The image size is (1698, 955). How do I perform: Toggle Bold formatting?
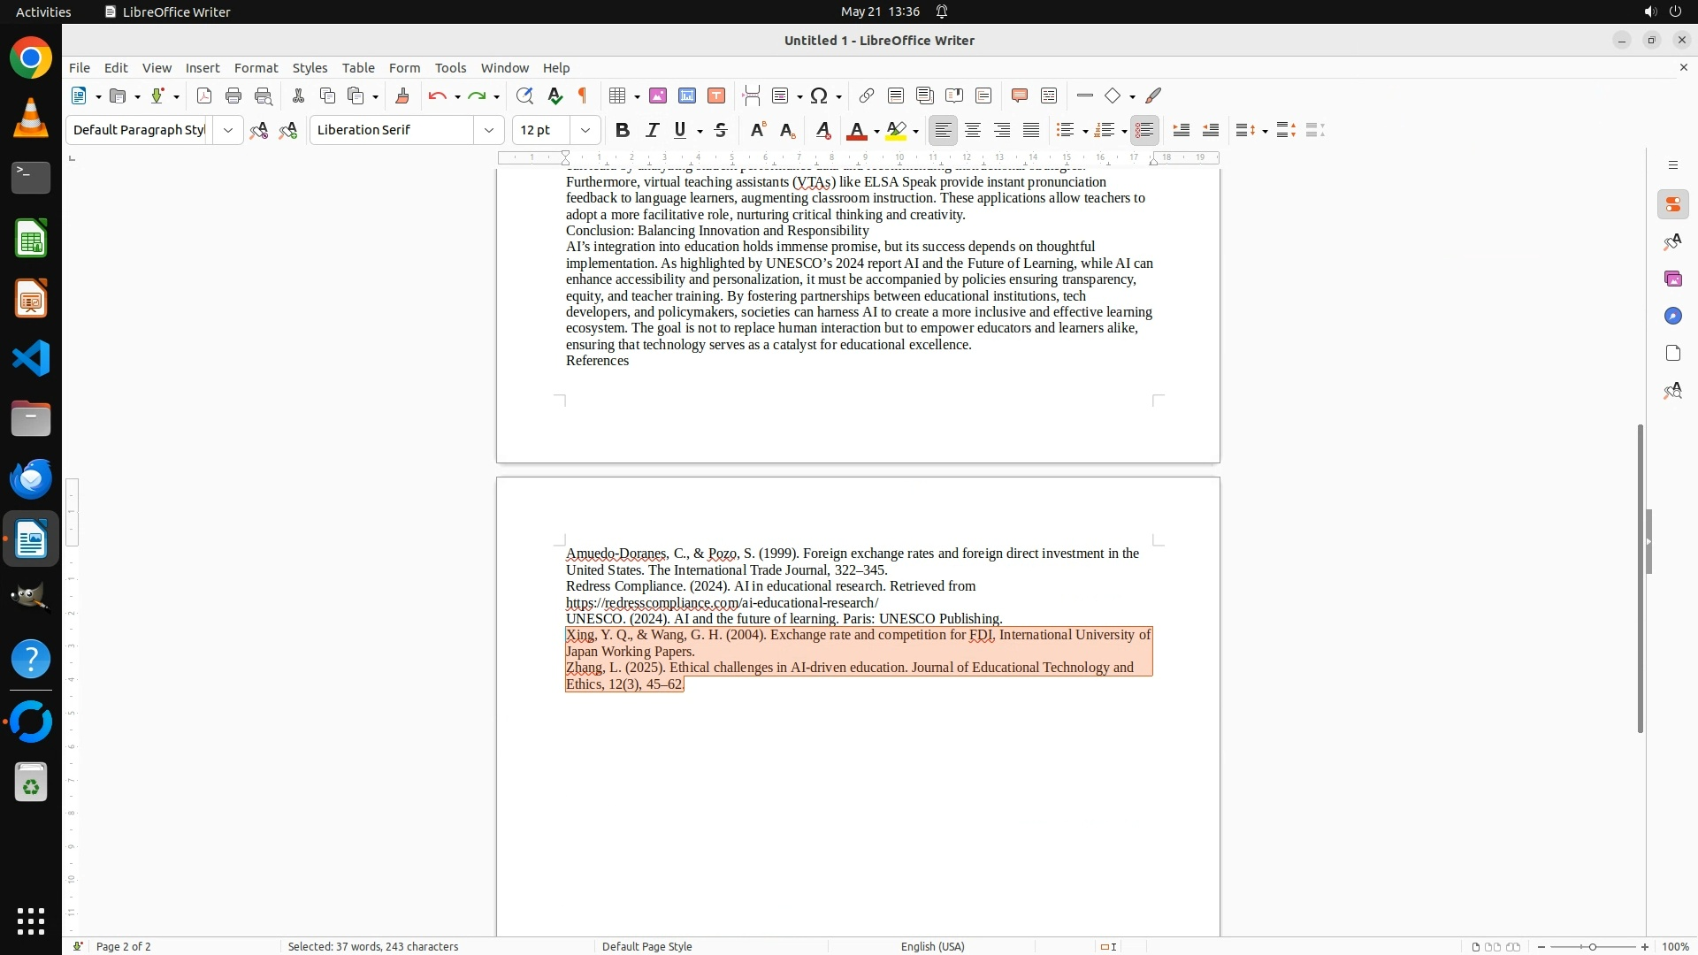tap(623, 130)
